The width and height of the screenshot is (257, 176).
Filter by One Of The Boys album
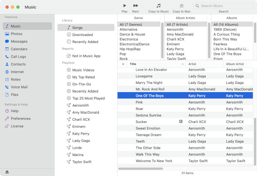pyautogui.click(x=232, y=54)
